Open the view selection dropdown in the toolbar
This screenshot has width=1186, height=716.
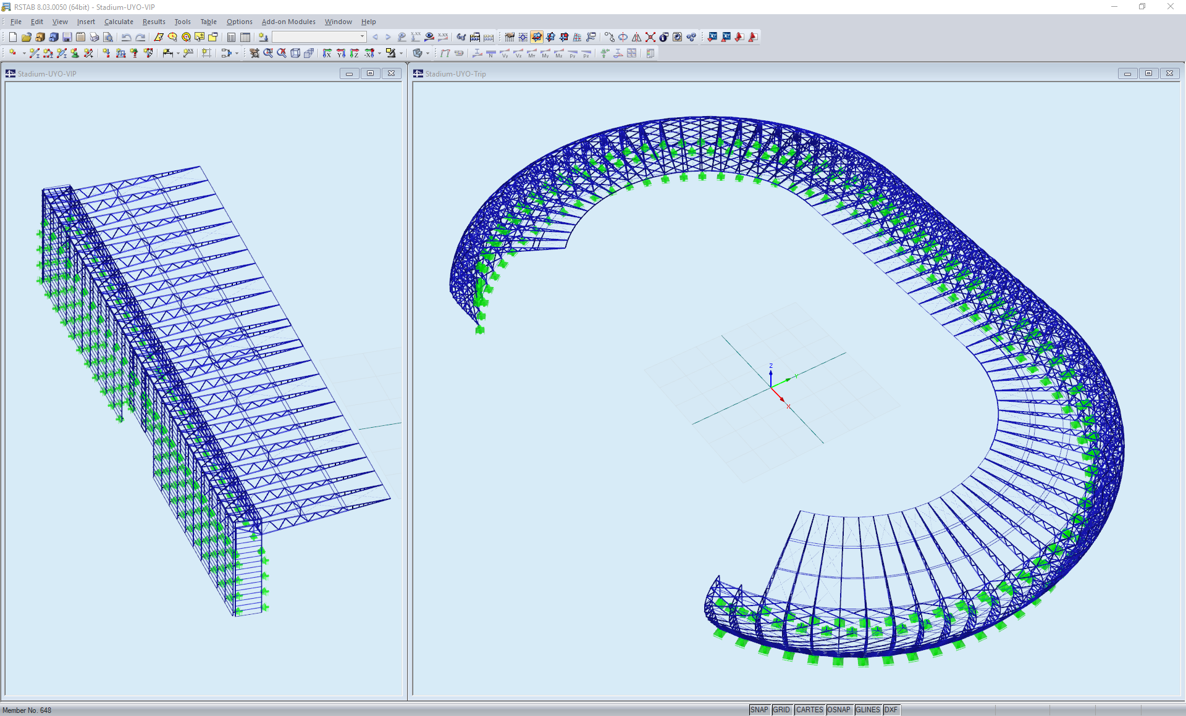362,36
